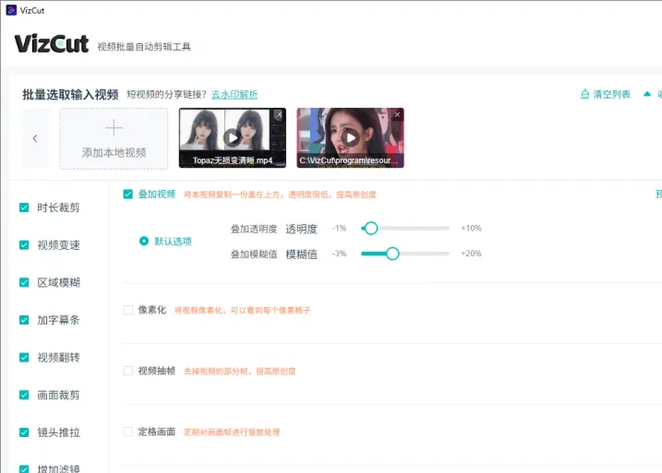Uncheck the 叠加视频 overlay video checkbox
The height and width of the screenshot is (473, 662).
(x=128, y=195)
